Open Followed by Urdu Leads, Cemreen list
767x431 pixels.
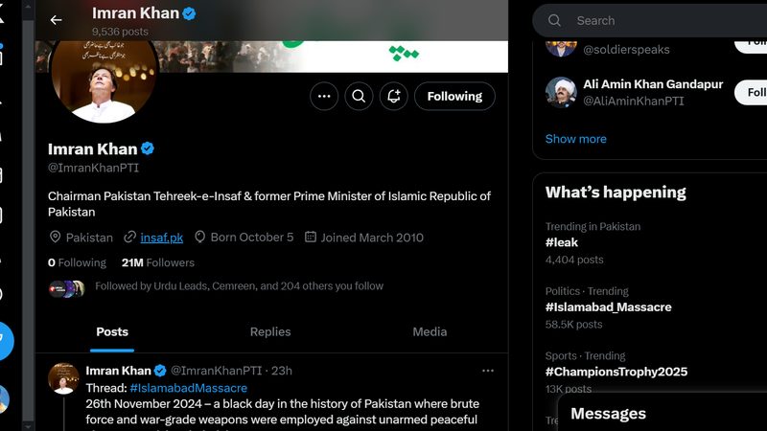pos(239,285)
